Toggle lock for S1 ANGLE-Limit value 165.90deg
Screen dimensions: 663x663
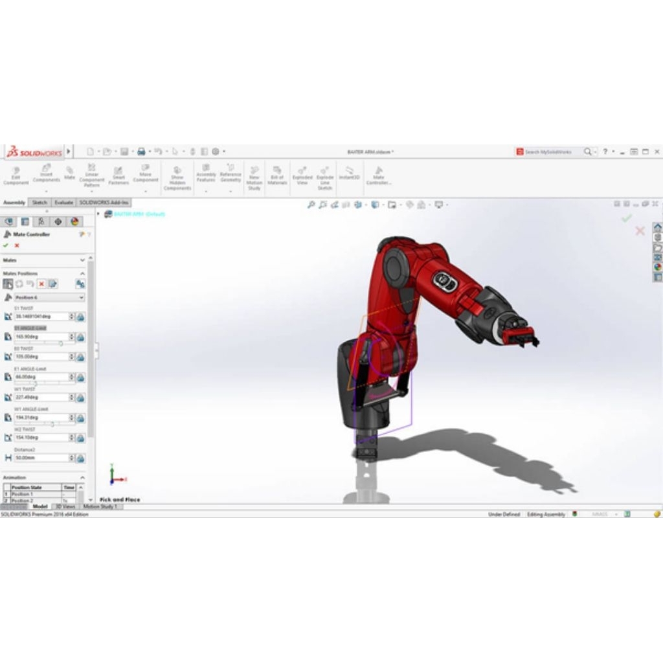[80, 337]
